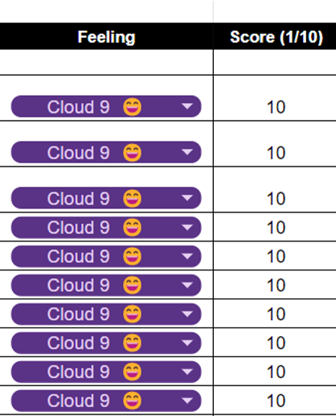Select the score 10 cell in third data row
This screenshot has height=416, width=336.
pyautogui.click(x=275, y=190)
